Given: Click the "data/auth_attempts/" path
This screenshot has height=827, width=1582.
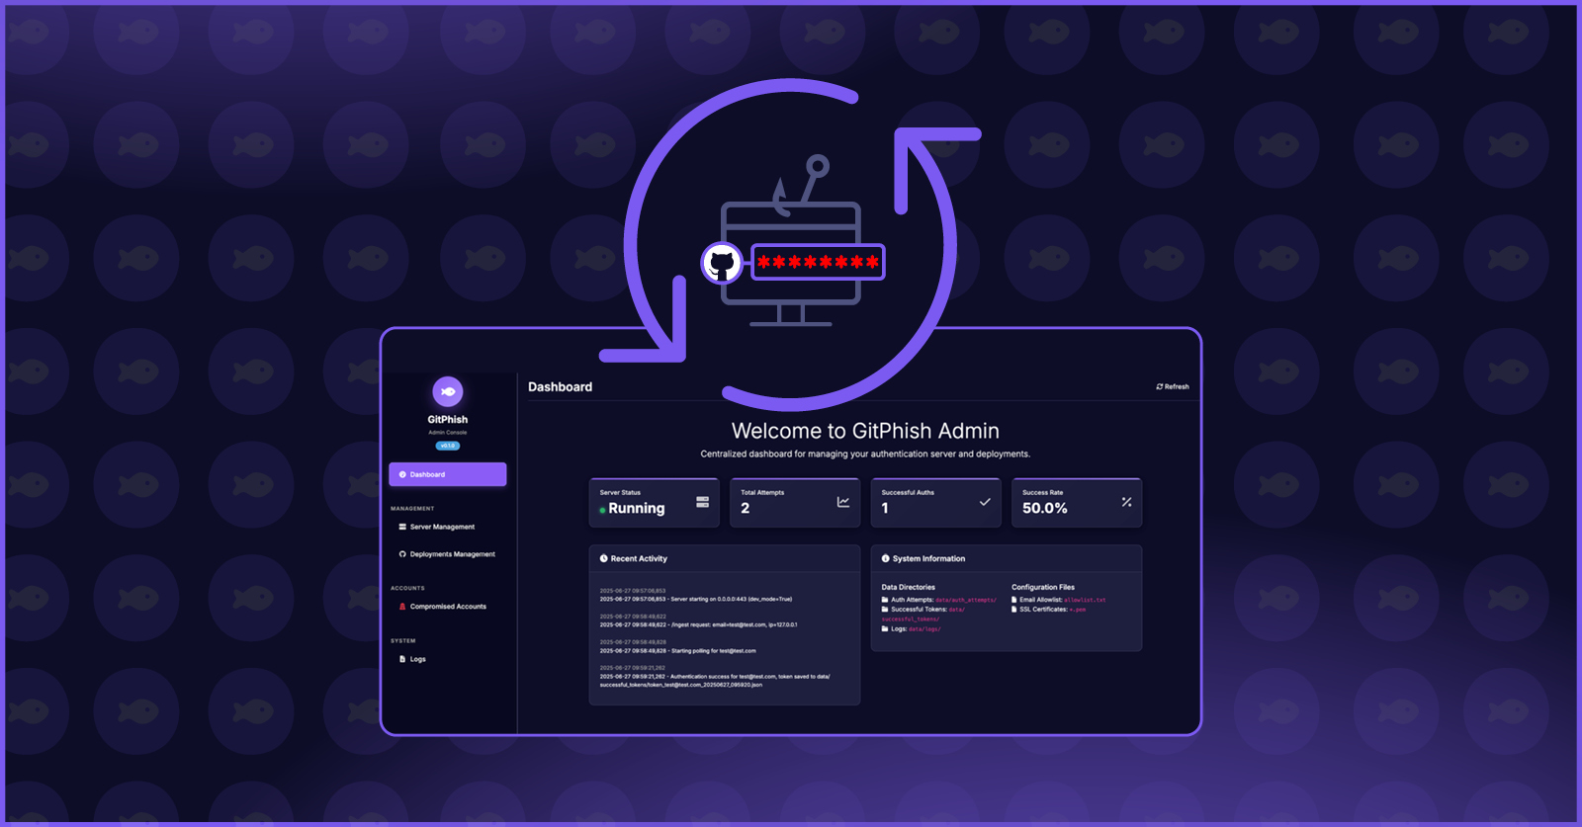Looking at the screenshot, I should click(966, 600).
